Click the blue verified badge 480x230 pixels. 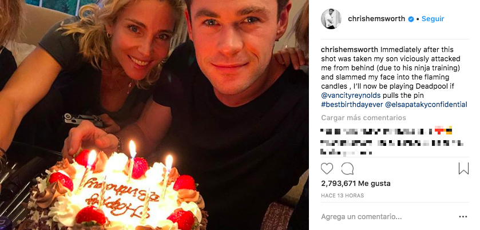[x=411, y=19]
